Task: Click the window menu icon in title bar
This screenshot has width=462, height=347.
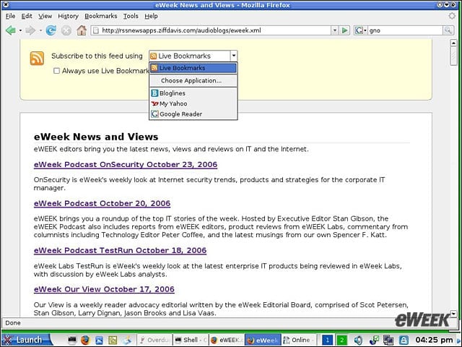Action: tap(5, 5)
